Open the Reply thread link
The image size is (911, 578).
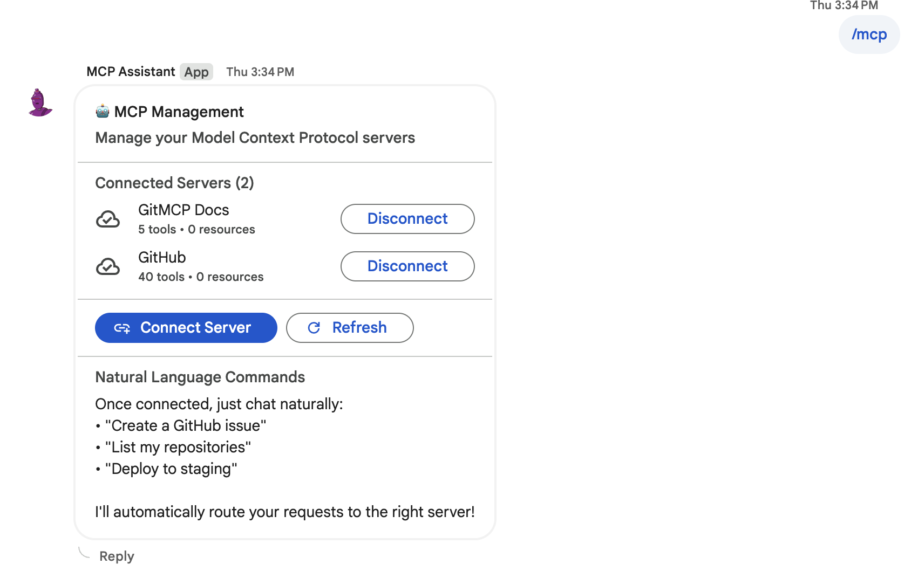click(117, 556)
